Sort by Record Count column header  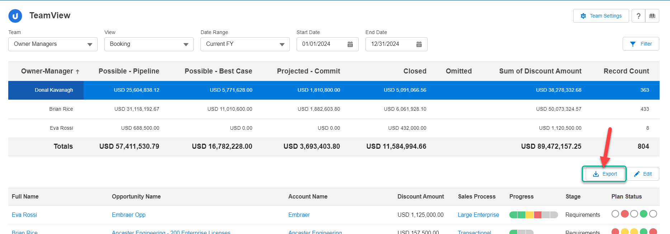(626, 71)
